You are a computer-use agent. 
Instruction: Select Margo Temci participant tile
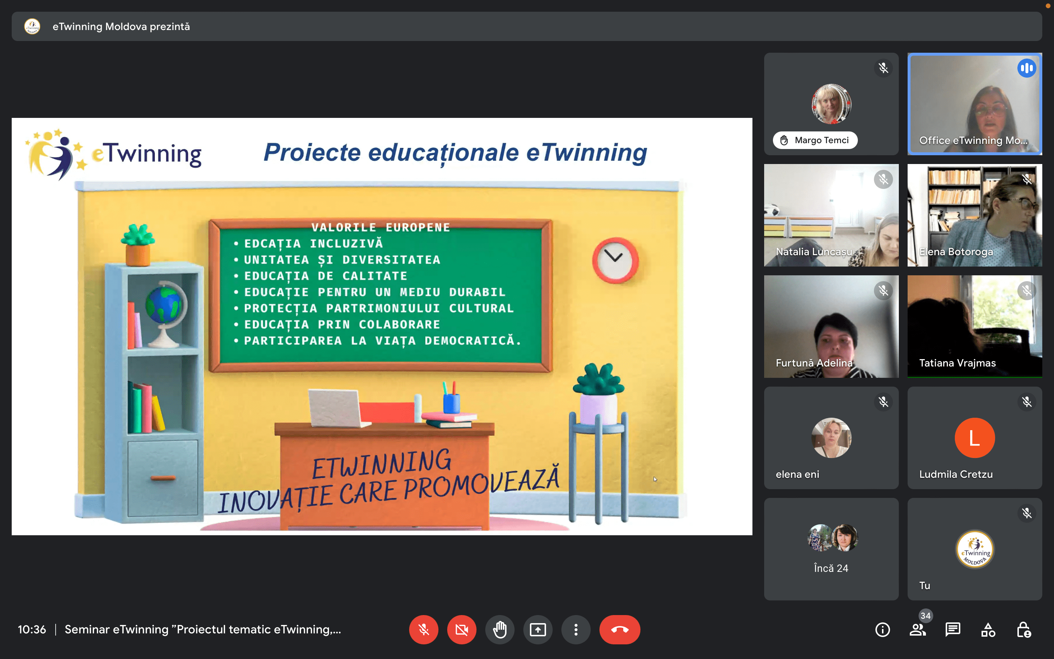pyautogui.click(x=831, y=104)
